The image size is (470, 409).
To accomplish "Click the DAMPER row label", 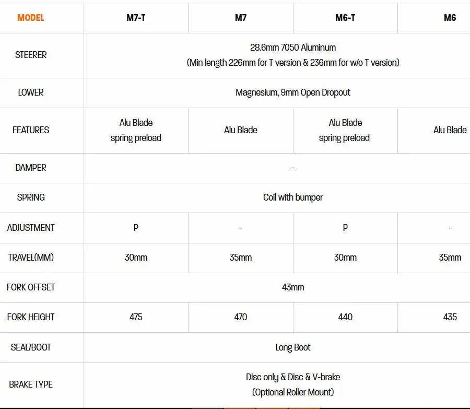I will click(31, 168).
